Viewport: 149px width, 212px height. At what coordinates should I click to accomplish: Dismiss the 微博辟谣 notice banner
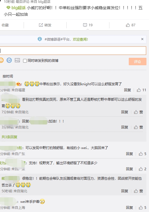click(x=142, y=39)
